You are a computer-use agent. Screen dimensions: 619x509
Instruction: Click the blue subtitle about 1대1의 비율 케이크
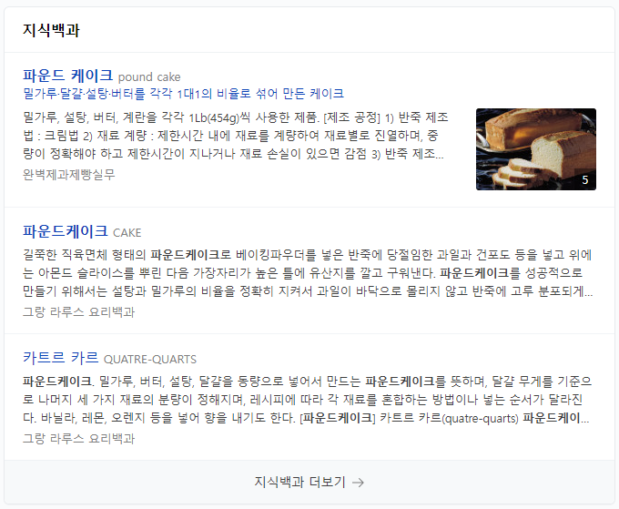point(183,94)
